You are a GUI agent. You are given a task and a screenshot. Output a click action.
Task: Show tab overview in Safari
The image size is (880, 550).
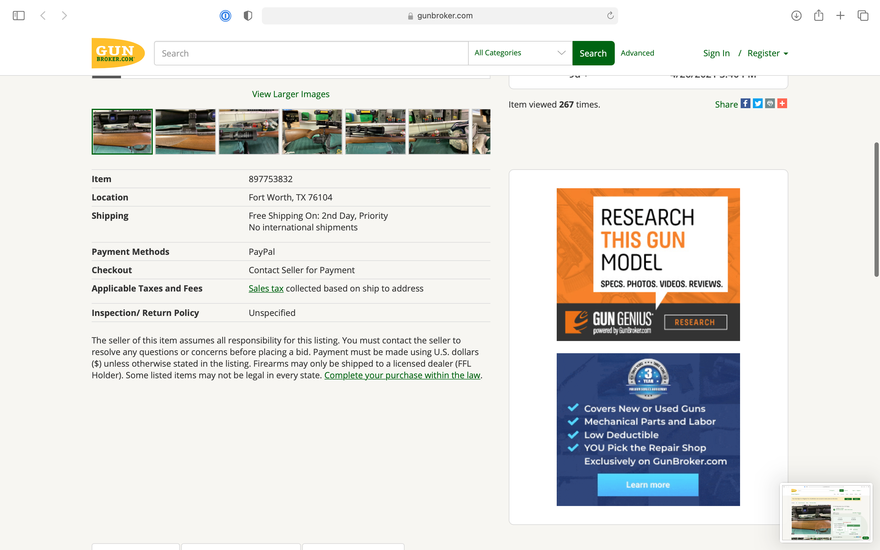pyautogui.click(x=863, y=16)
